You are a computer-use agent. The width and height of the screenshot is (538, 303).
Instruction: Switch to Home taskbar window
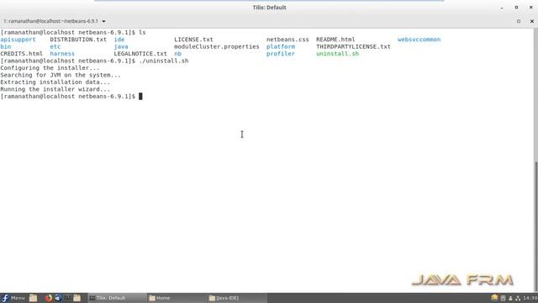(x=177, y=298)
